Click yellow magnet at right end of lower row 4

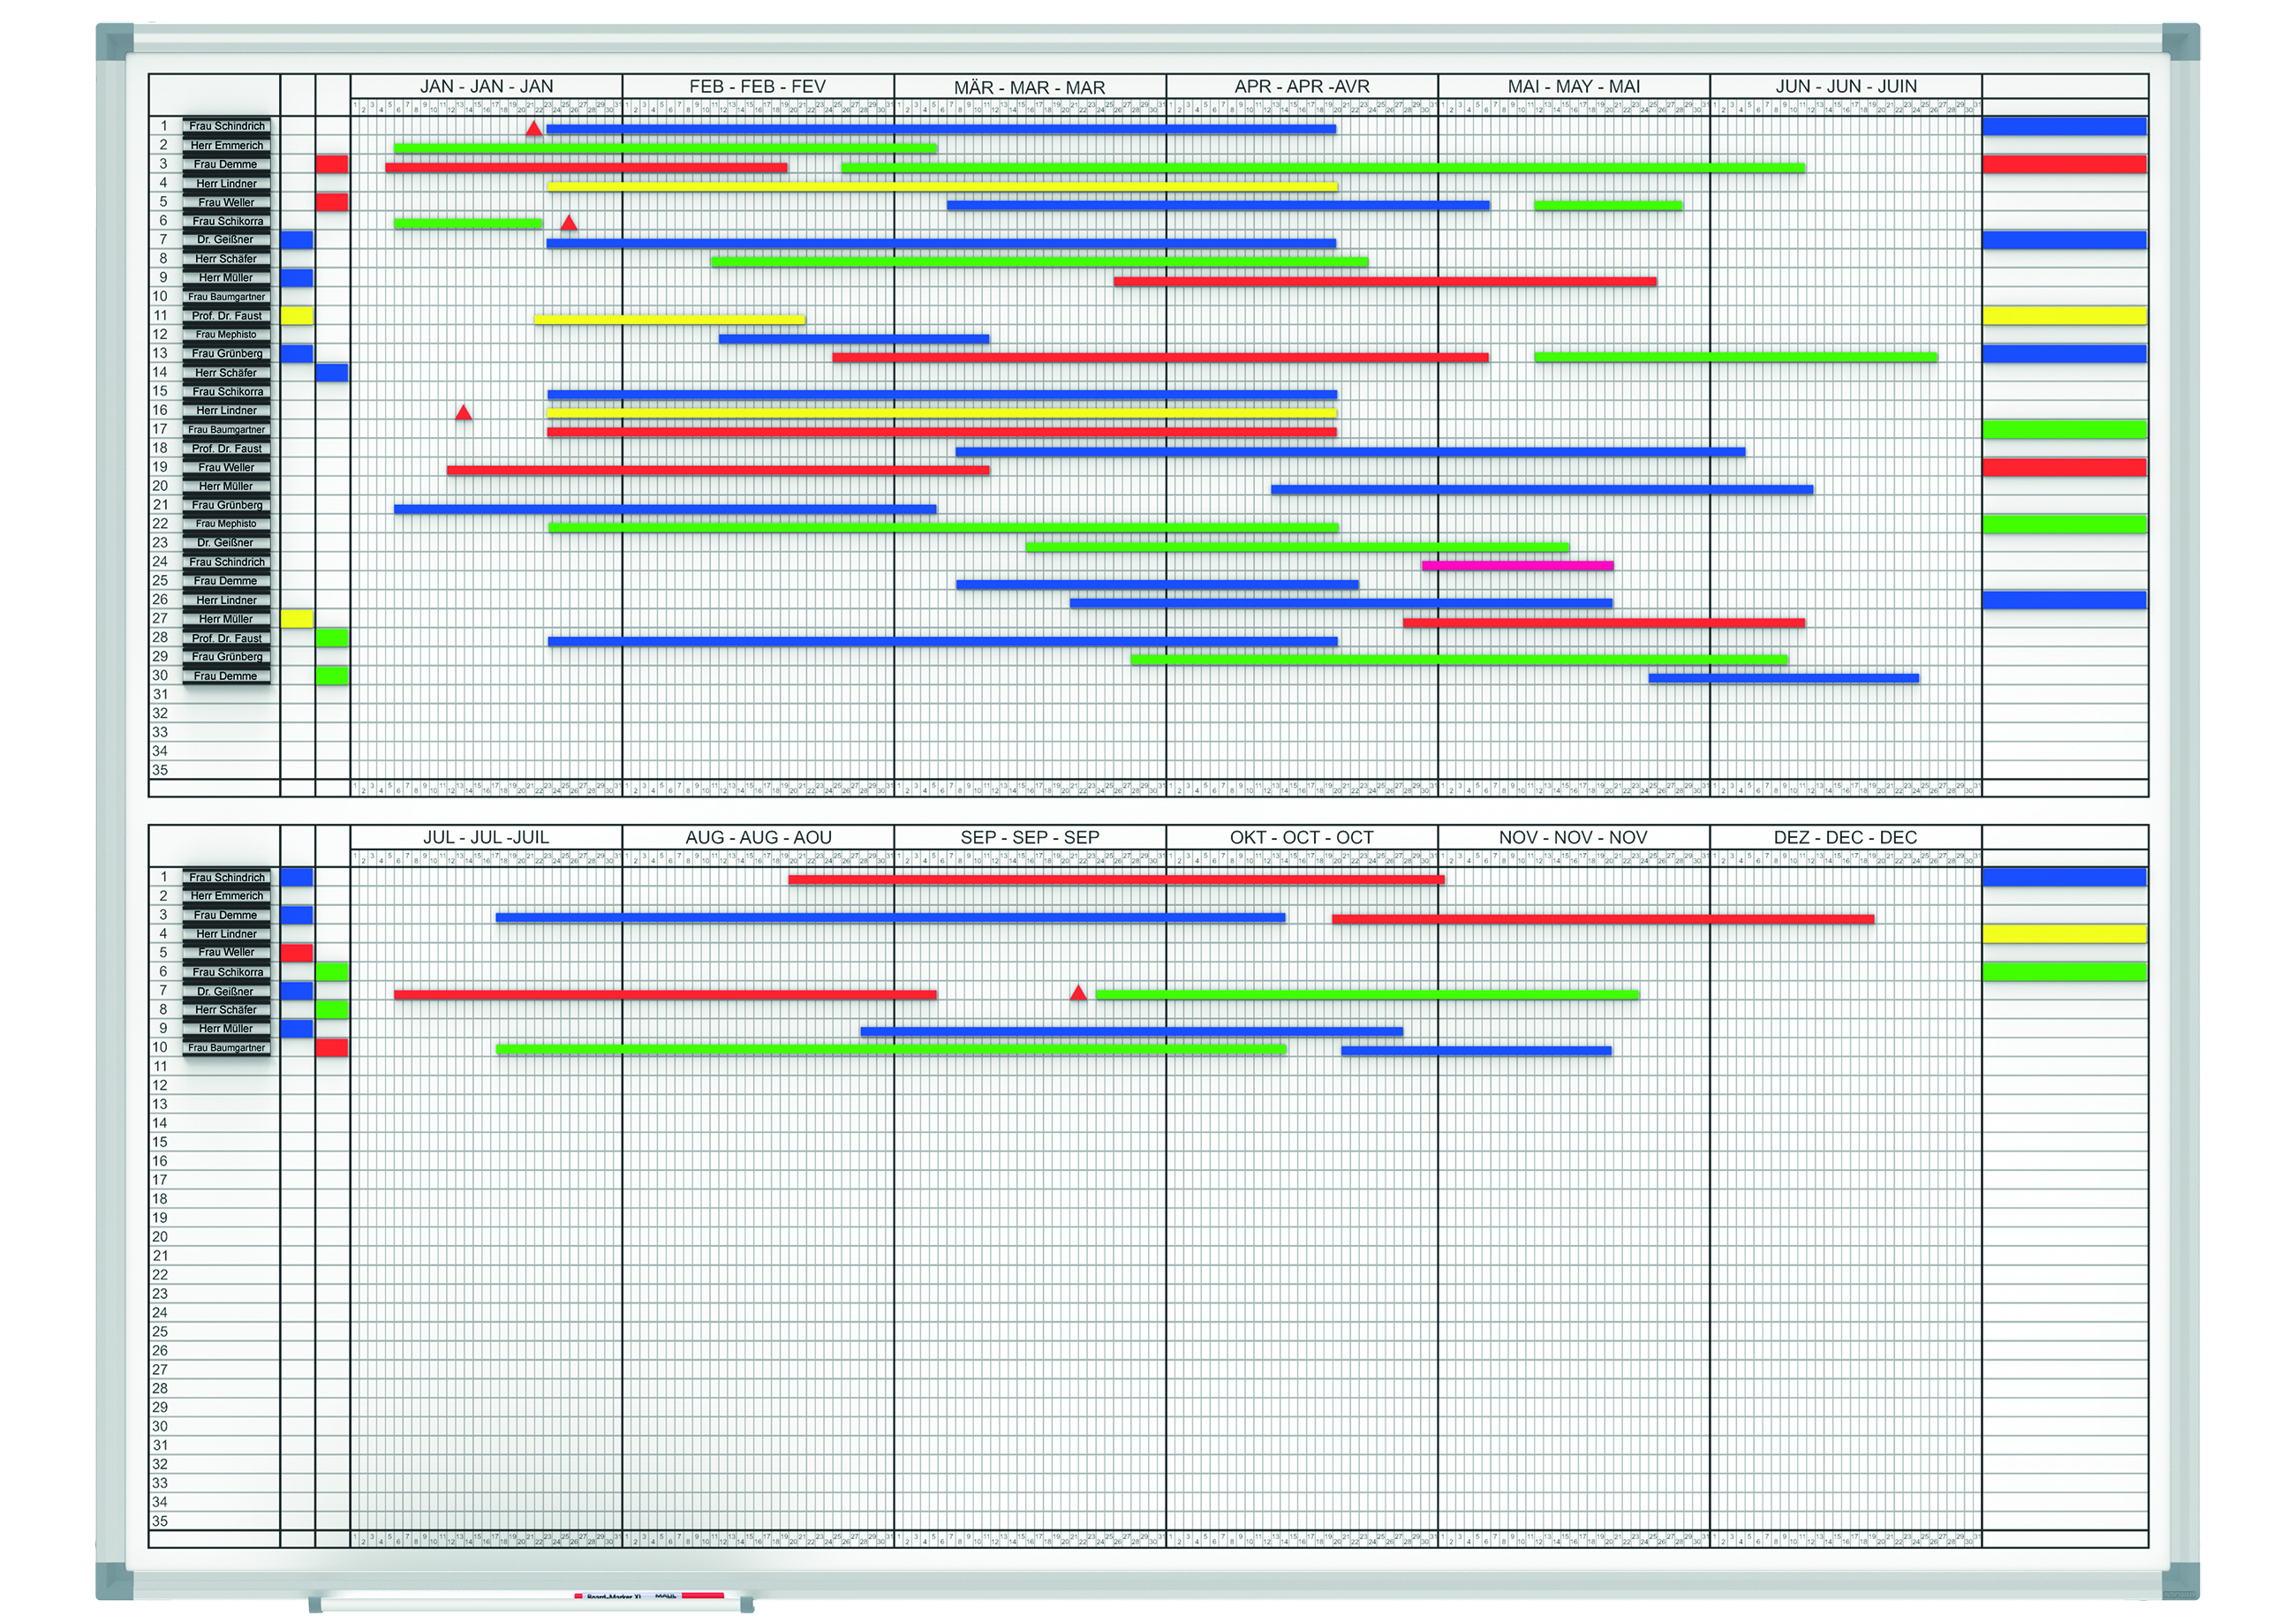click(2064, 934)
